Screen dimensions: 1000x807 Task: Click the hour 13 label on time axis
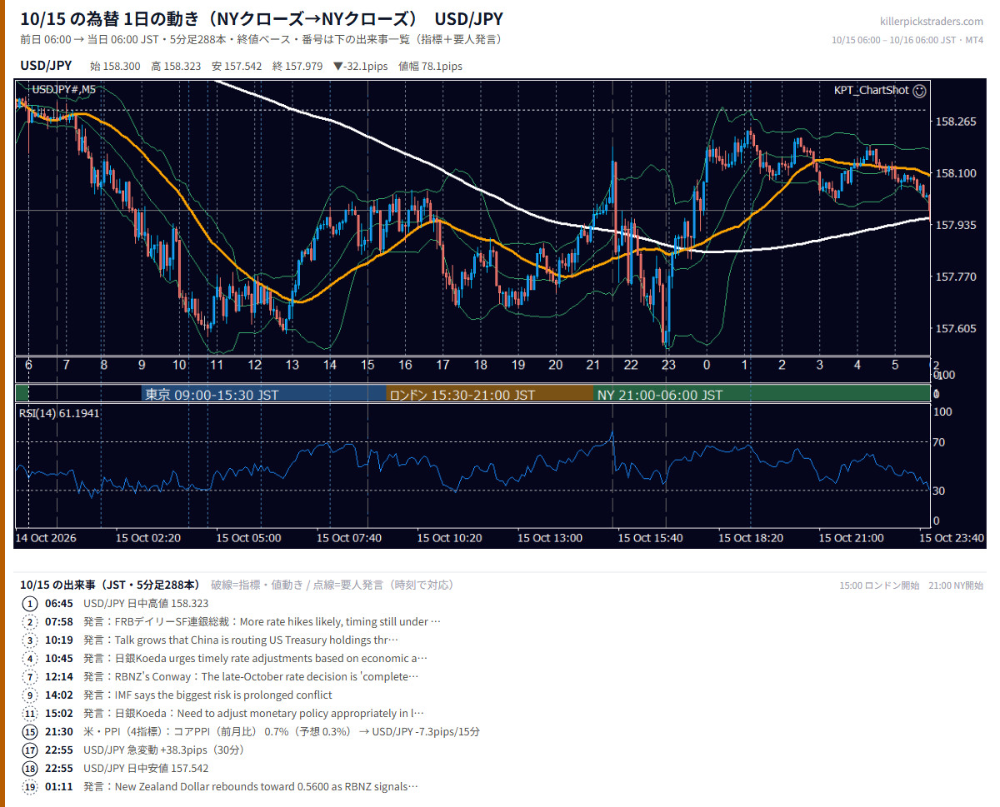coord(292,365)
